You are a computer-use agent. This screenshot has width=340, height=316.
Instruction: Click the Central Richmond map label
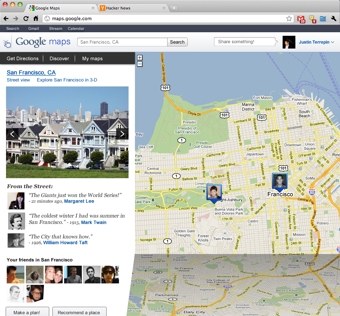point(153,171)
